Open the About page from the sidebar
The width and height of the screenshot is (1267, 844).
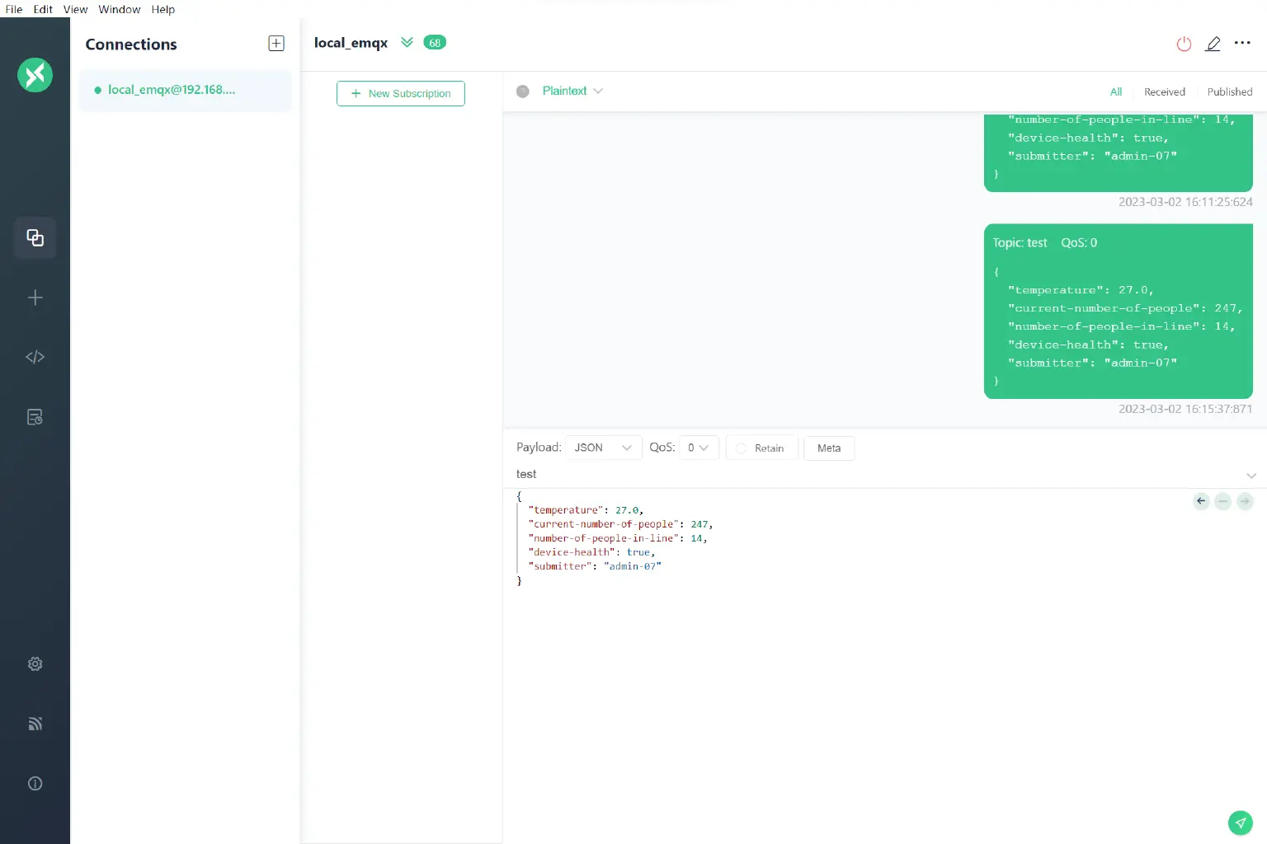pyautogui.click(x=35, y=783)
